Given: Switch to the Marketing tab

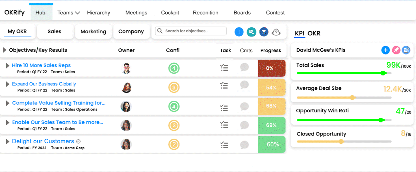Looking at the screenshot, I should pos(93,31).
